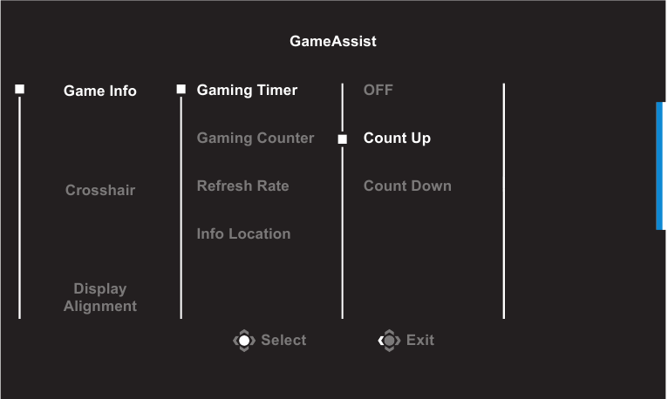Open the Refresh Rate options
The height and width of the screenshot is (399, 668).
coord(242,186)
